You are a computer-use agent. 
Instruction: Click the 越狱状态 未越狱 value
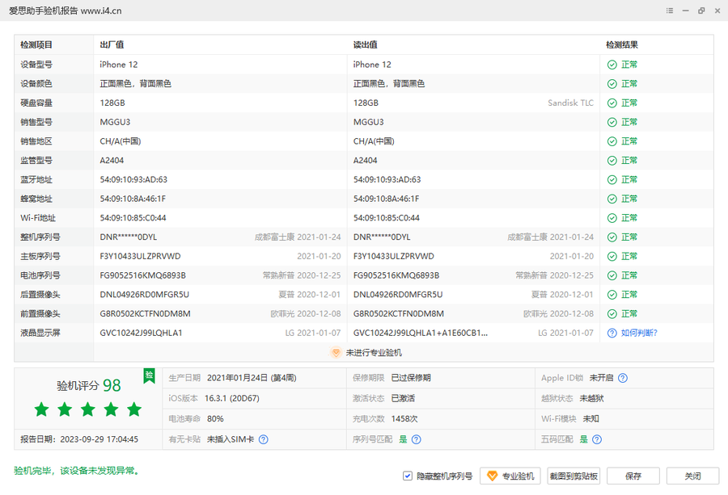tap(591, 399)
